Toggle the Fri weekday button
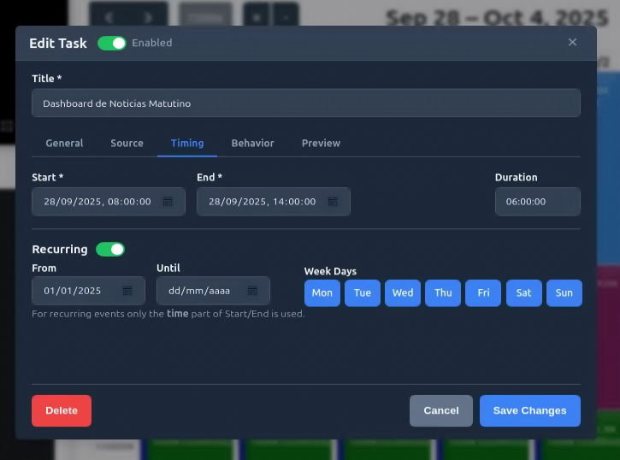This screenshot has width=620, height=460. click(x=483, y=292)
